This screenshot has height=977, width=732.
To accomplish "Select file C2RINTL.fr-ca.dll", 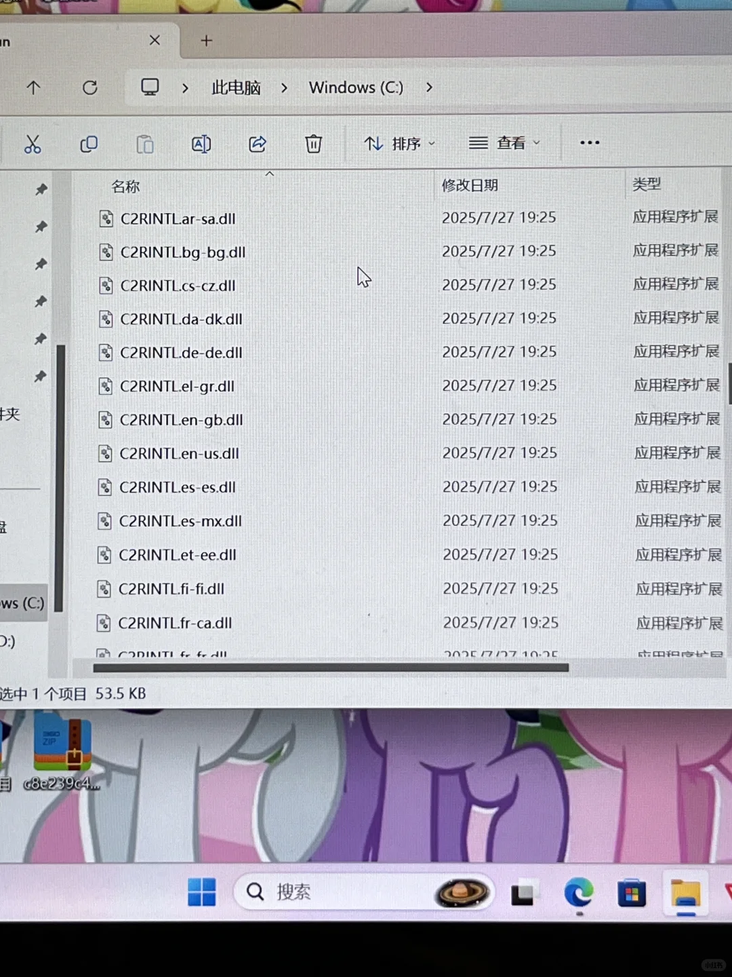I will pos(175,623).
